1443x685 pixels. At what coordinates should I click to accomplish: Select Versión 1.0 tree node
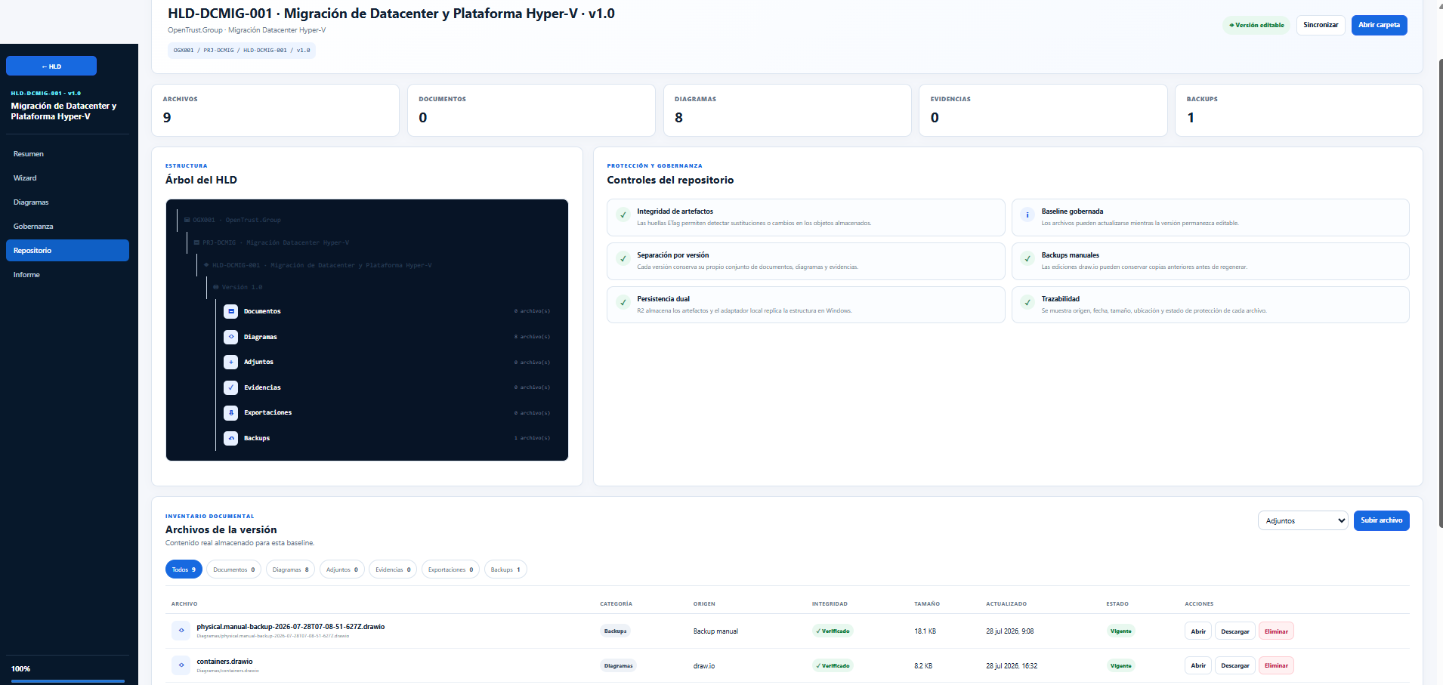point(238,287)
